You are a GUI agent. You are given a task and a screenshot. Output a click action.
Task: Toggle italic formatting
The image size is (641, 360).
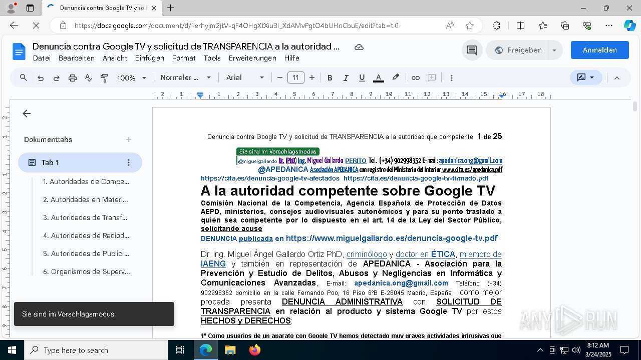tap(346, 77)
